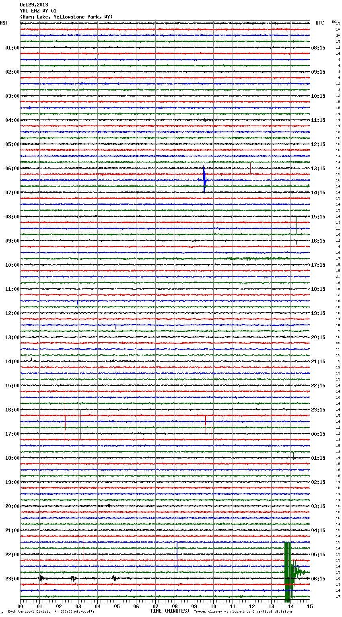The width and height of the screenshot is (342, 617).
Task: Select the "01:00" MST time label
Action: coord(12,48)
